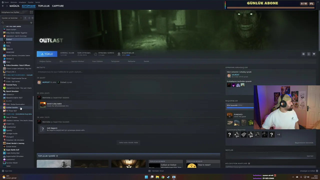Open İndirmeleri Yönet downloads manager
This screenshot has width=320, height=180.
[156, 171]
